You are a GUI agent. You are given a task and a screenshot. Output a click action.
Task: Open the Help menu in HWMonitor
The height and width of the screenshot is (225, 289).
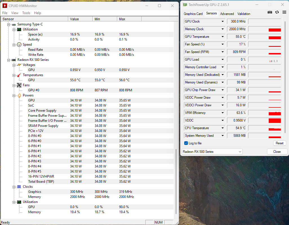tap(37, 13)
